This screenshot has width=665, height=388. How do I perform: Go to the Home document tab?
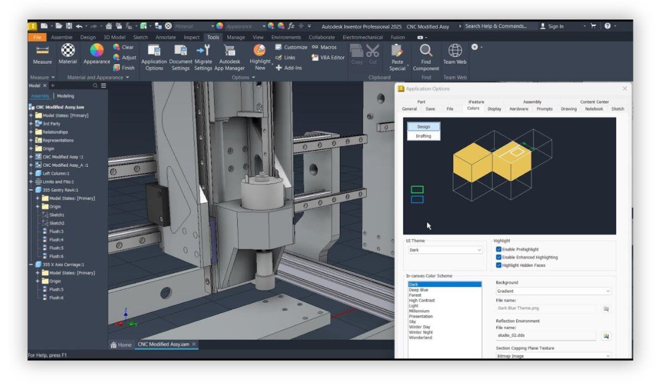[121, 344]
